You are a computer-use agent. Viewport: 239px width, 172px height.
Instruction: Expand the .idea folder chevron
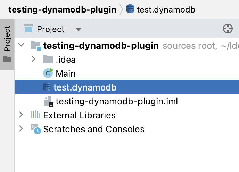tap(33, 59)
